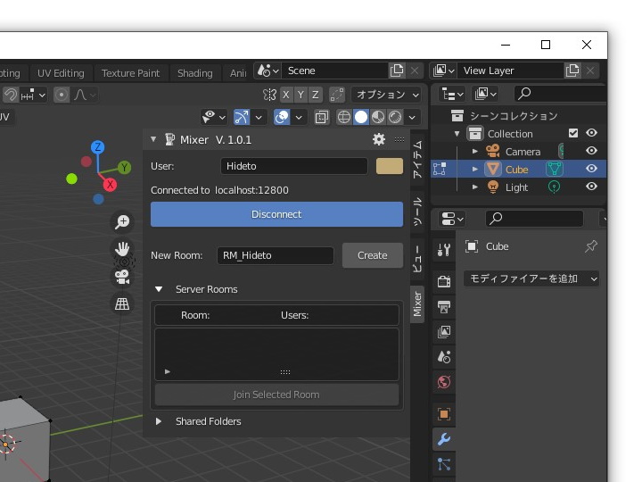This screenshot has width=642, height=482.
Task: Switch to Shading workspace tab
Action: click(x=195, y=73)
